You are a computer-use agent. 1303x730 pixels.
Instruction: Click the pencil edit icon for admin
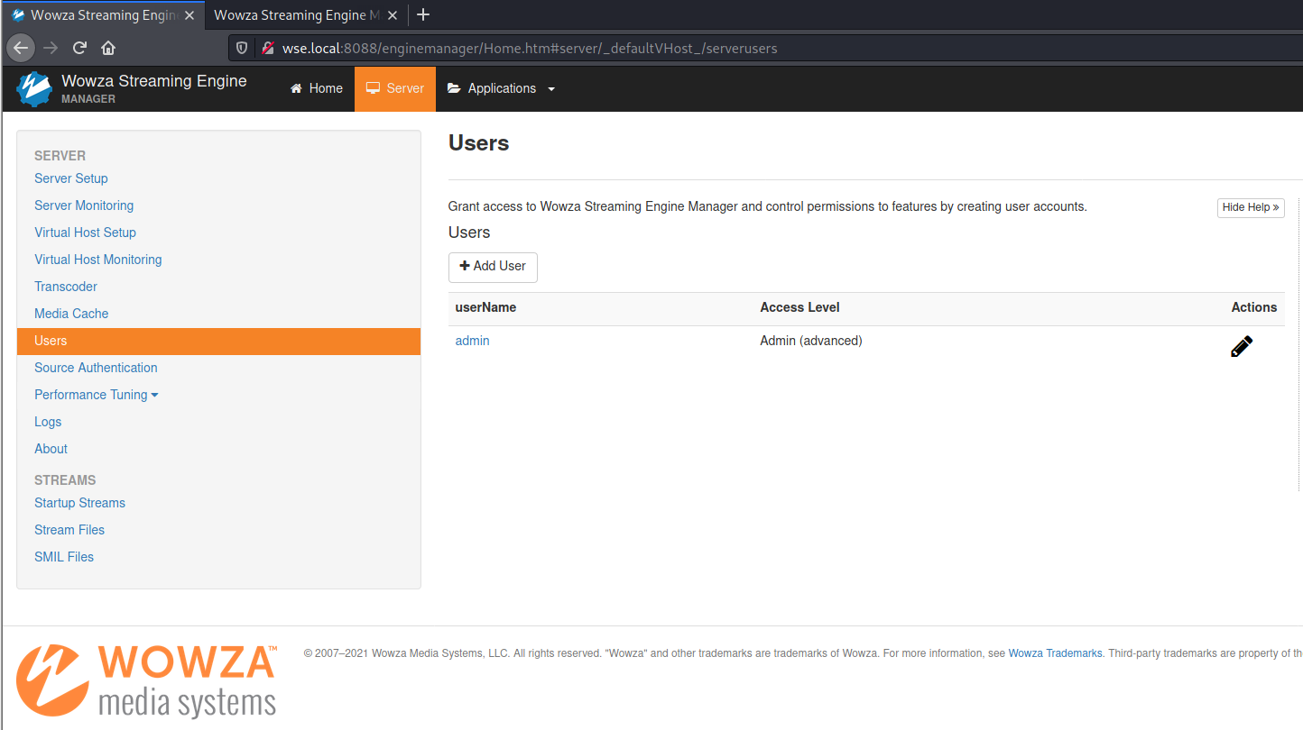tap(1242, 346)
